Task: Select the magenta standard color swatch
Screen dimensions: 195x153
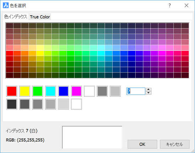Action: (x=76, y=91)
